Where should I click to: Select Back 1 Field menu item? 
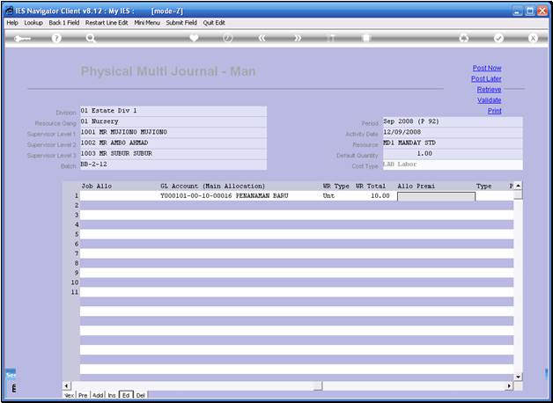pos(63,23)
